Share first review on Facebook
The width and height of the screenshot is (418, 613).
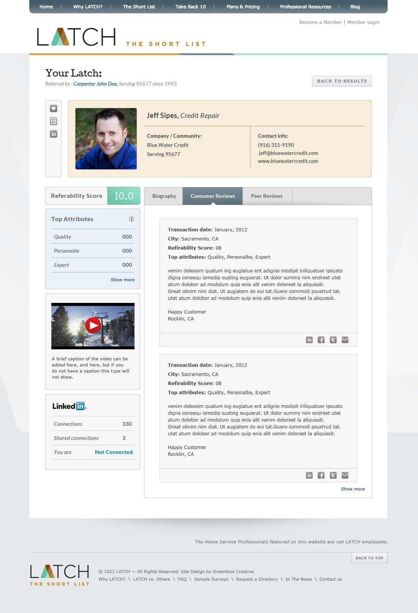[x=321, y=340]
